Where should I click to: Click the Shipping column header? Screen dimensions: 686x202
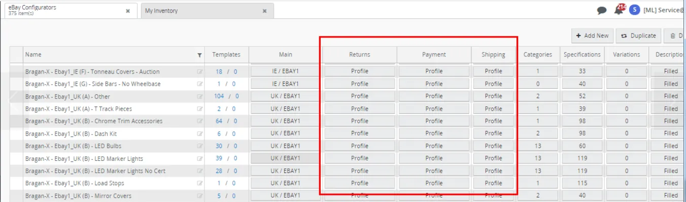pos(494,54)
